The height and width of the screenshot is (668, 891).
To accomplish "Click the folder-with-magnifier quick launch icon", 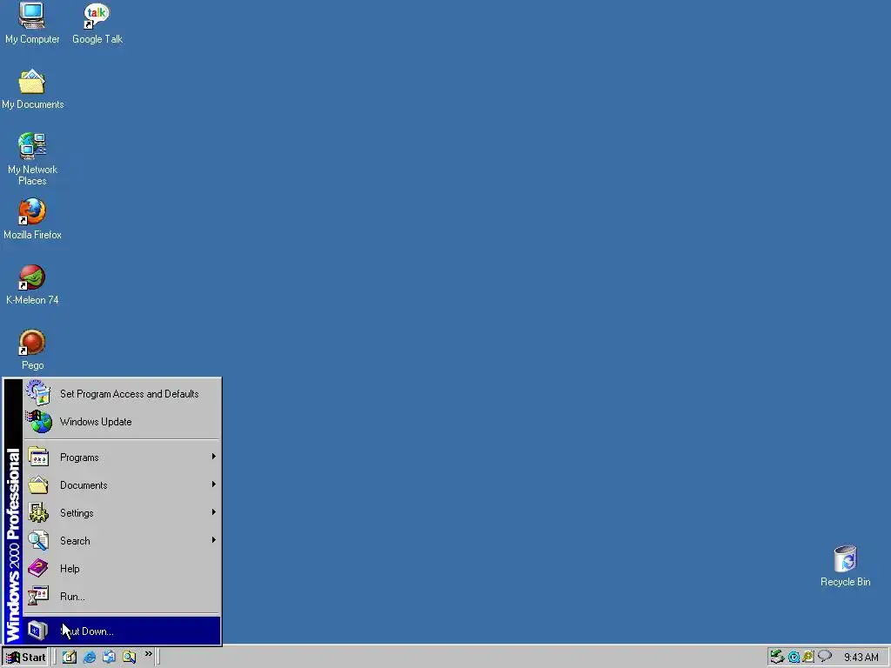I will click(129, 658).
